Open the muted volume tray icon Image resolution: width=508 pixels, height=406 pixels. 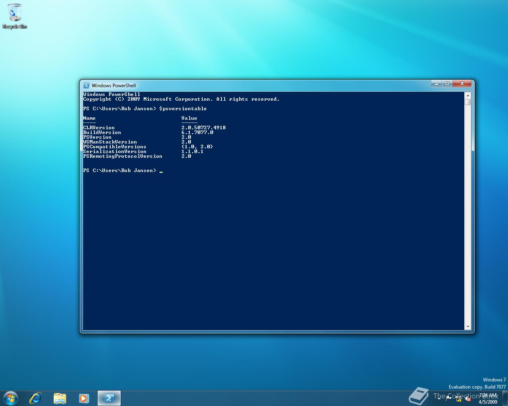(x=468, y=399)
